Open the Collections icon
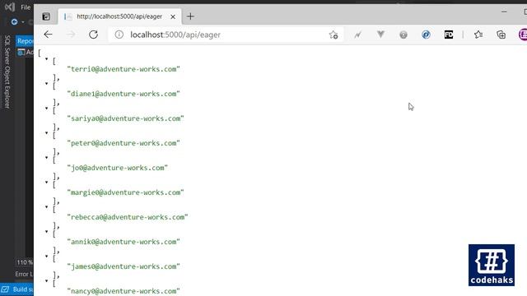527x296 pixels. point(501,35)
